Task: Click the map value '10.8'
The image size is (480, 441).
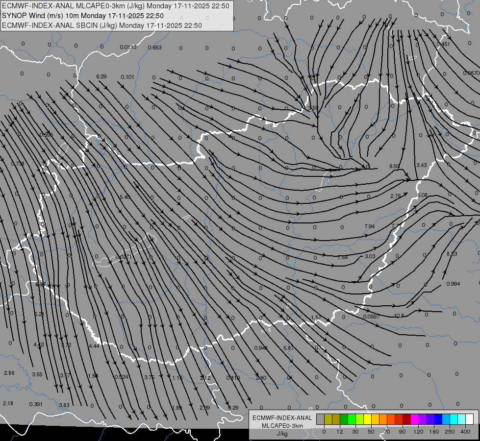Action: (x=399, y=316)
